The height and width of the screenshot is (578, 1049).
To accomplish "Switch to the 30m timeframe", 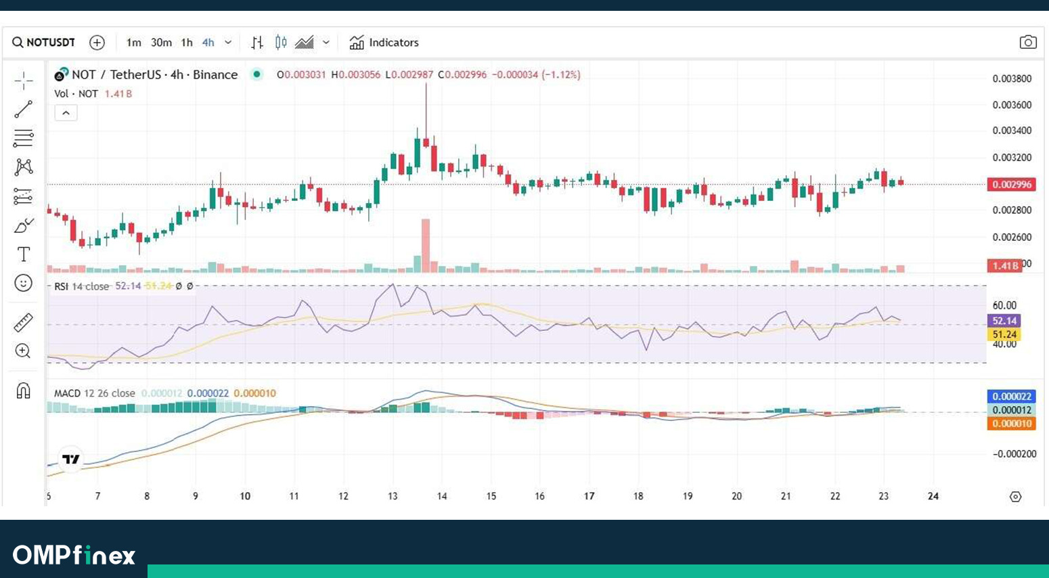I will pos(161,43).
